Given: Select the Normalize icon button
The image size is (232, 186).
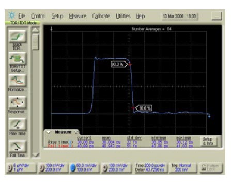Looking at the screenshot, I should [x=18, y=81].
